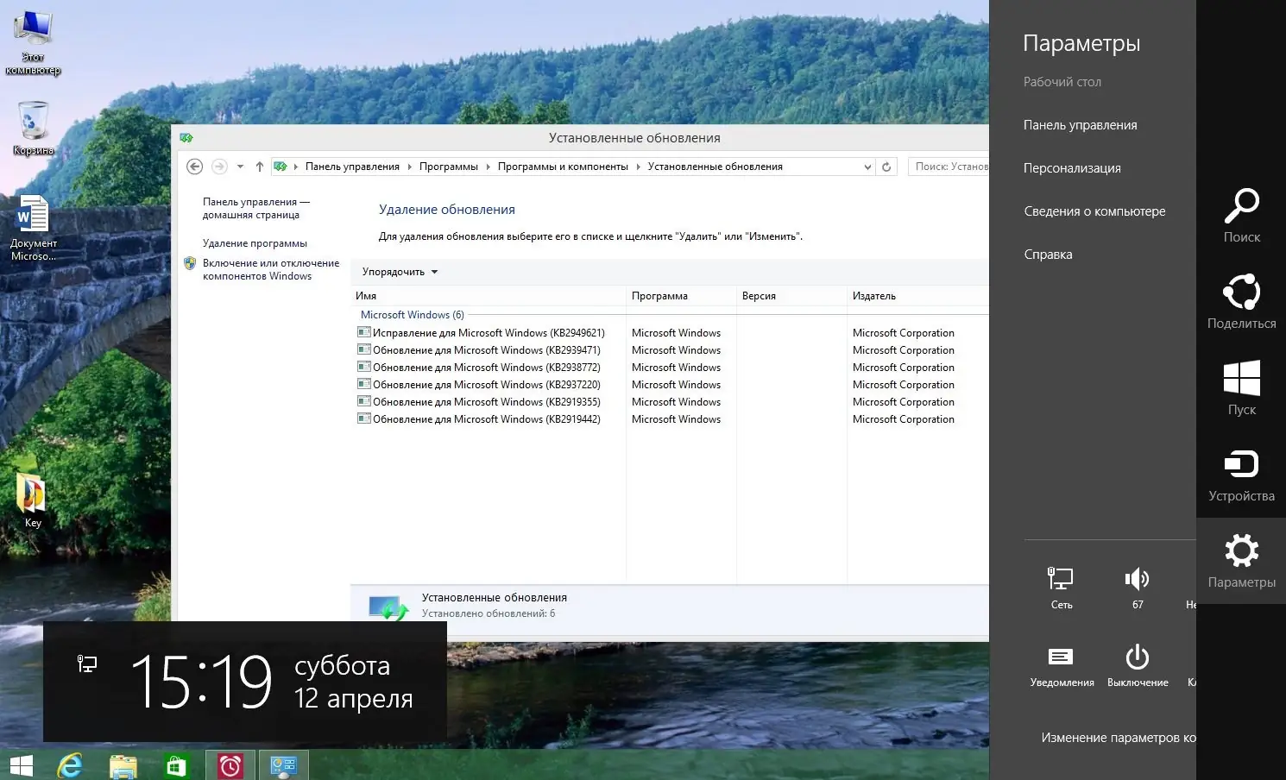This screenshot has width=1286, height=780.
Task: Click the Выключение power icon
Action: pos(1137,657)
